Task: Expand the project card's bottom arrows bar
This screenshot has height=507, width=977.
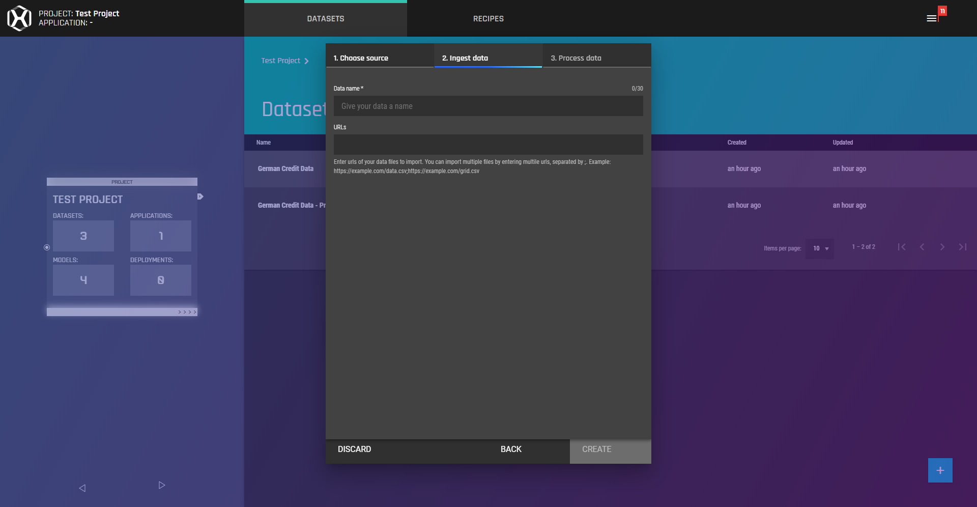Action: pos(187,312)
